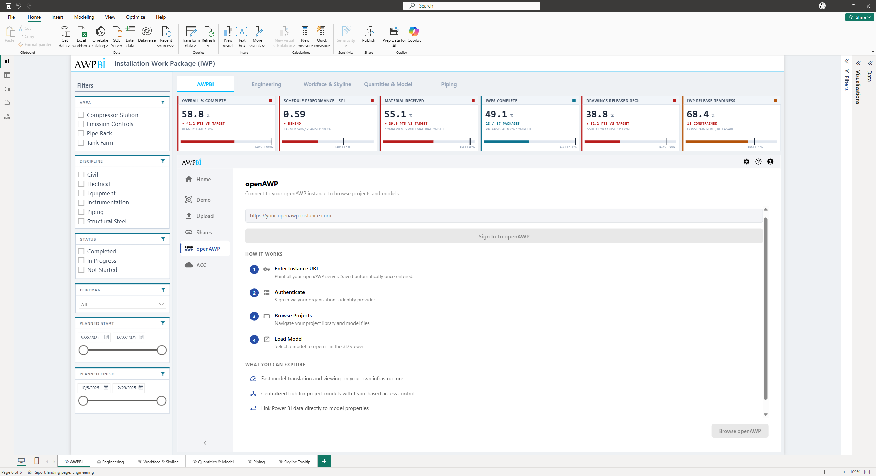Switch to mobile layout icon
The height and width of the screenshot is (476, 876).
[37, 461]
